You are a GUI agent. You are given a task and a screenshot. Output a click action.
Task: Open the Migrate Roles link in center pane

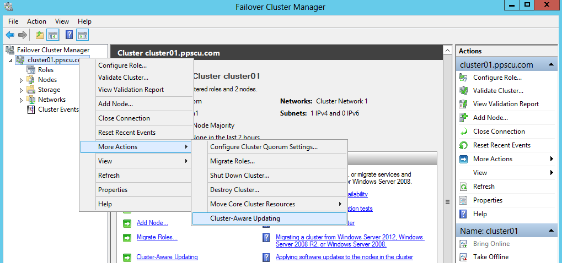click(157, 237)
